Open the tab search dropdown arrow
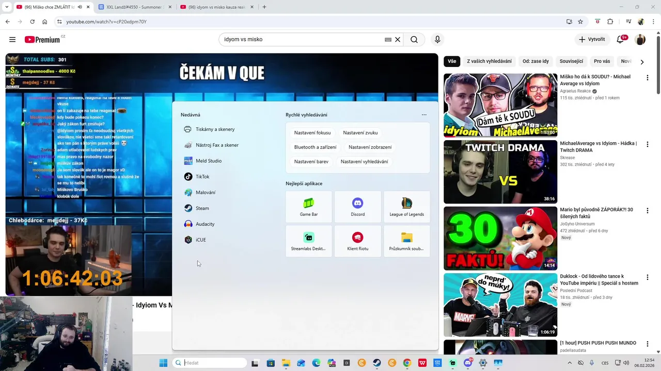The width and height of the screenshot is (661, 371). [7, 7]
